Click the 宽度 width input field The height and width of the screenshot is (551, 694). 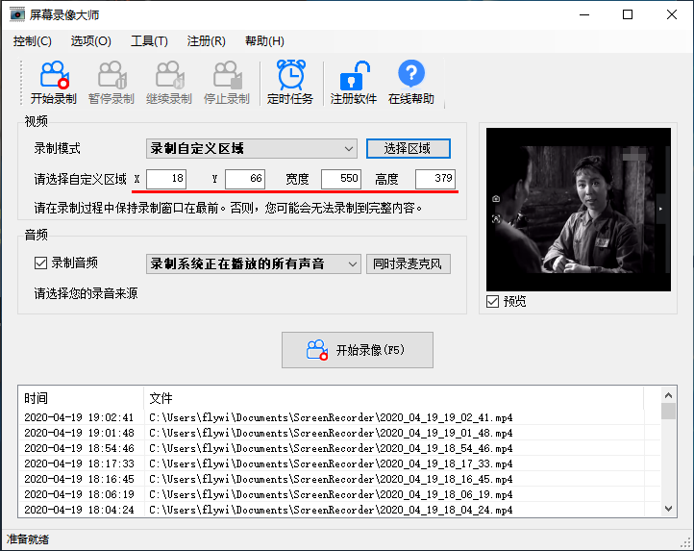coord(340,179)
